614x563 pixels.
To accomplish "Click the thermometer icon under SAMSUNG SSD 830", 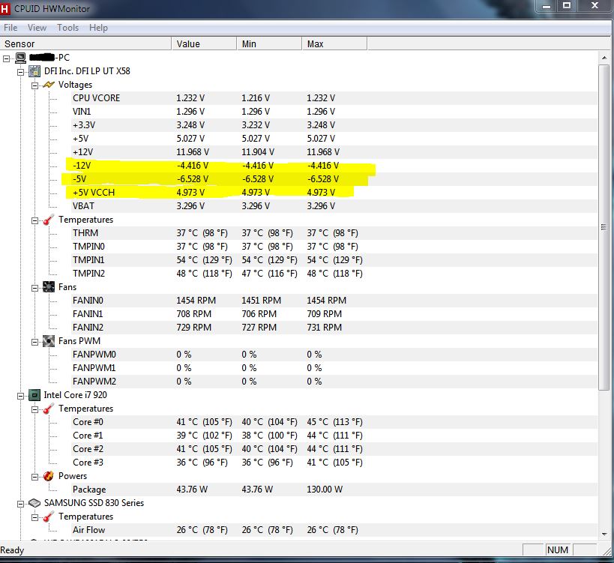I will coord(48,517).
